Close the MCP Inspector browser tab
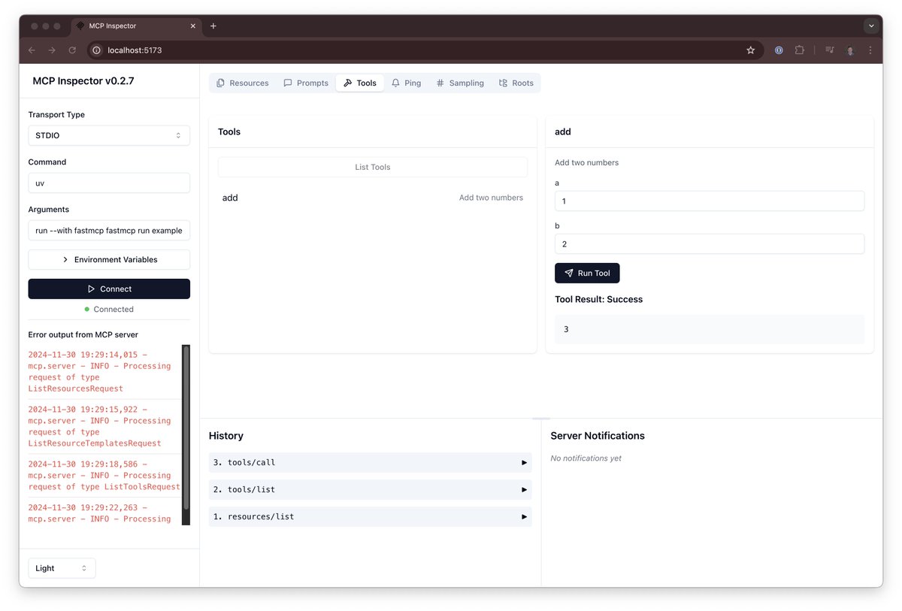902x611 pixels. click(192, 26)
